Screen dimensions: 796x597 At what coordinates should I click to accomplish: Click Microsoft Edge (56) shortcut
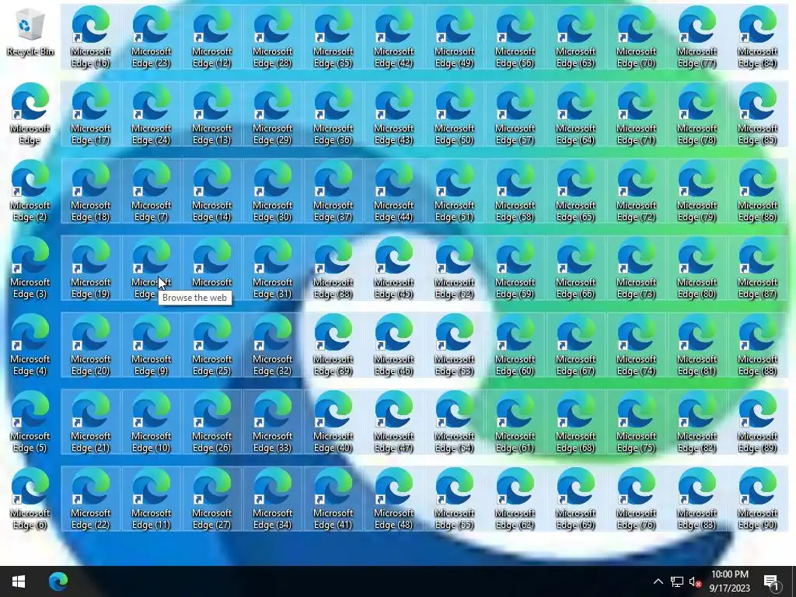click(515, 37)
